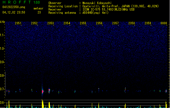Image resolution: width=170 pixels, height=108 pixels.
Task: Click the red echo at spectrogram's right edge near 0000
Action: 166,91
